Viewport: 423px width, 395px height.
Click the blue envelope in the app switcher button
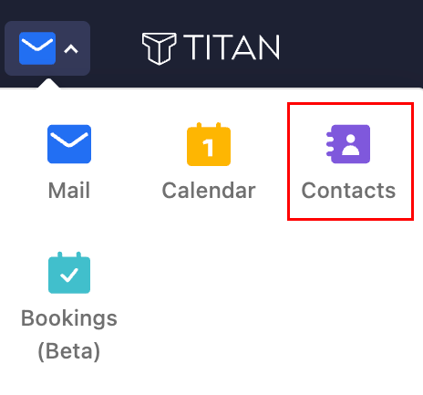(37, 48)
